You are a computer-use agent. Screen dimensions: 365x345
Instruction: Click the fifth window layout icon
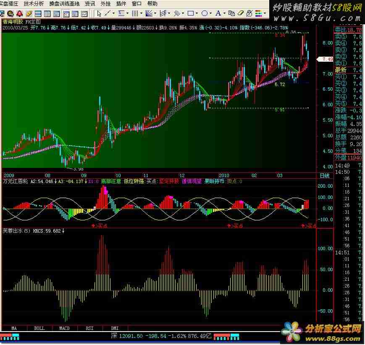75,14
